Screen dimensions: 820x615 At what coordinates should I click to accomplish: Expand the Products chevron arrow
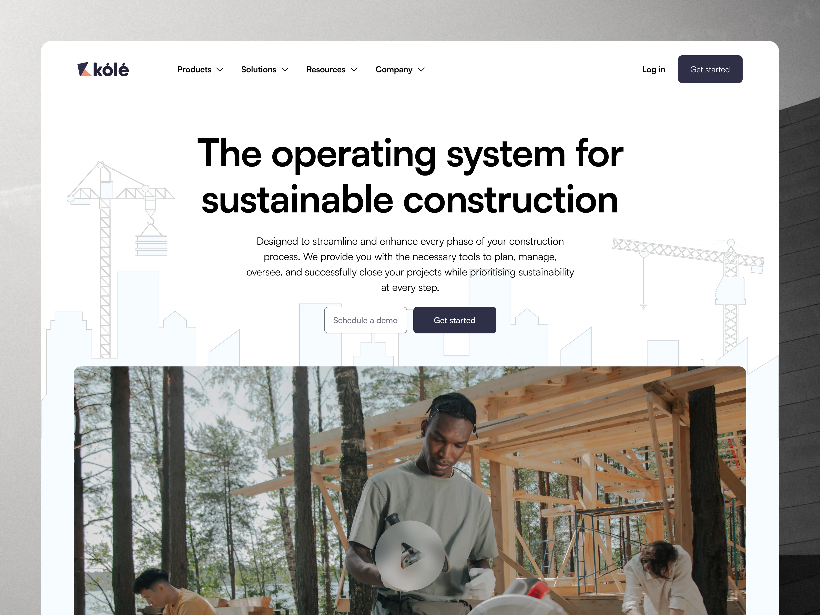pyautogui.click(x=220, y=70)
